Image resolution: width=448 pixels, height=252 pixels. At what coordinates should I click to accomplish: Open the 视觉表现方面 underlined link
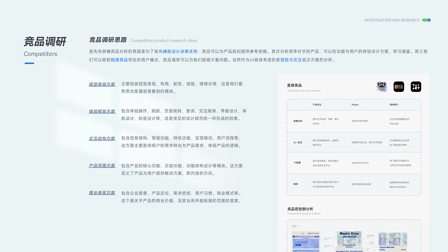point(102,84)
